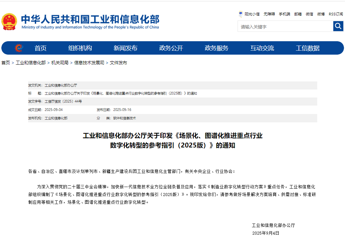Open the 微博 link in header
Image resolution: width=345 pixels, height=247 pixels.
[x=321, y=14]
